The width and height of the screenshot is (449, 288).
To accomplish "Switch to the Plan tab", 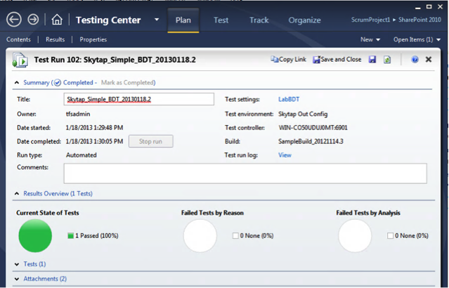I will pos(183,20).
